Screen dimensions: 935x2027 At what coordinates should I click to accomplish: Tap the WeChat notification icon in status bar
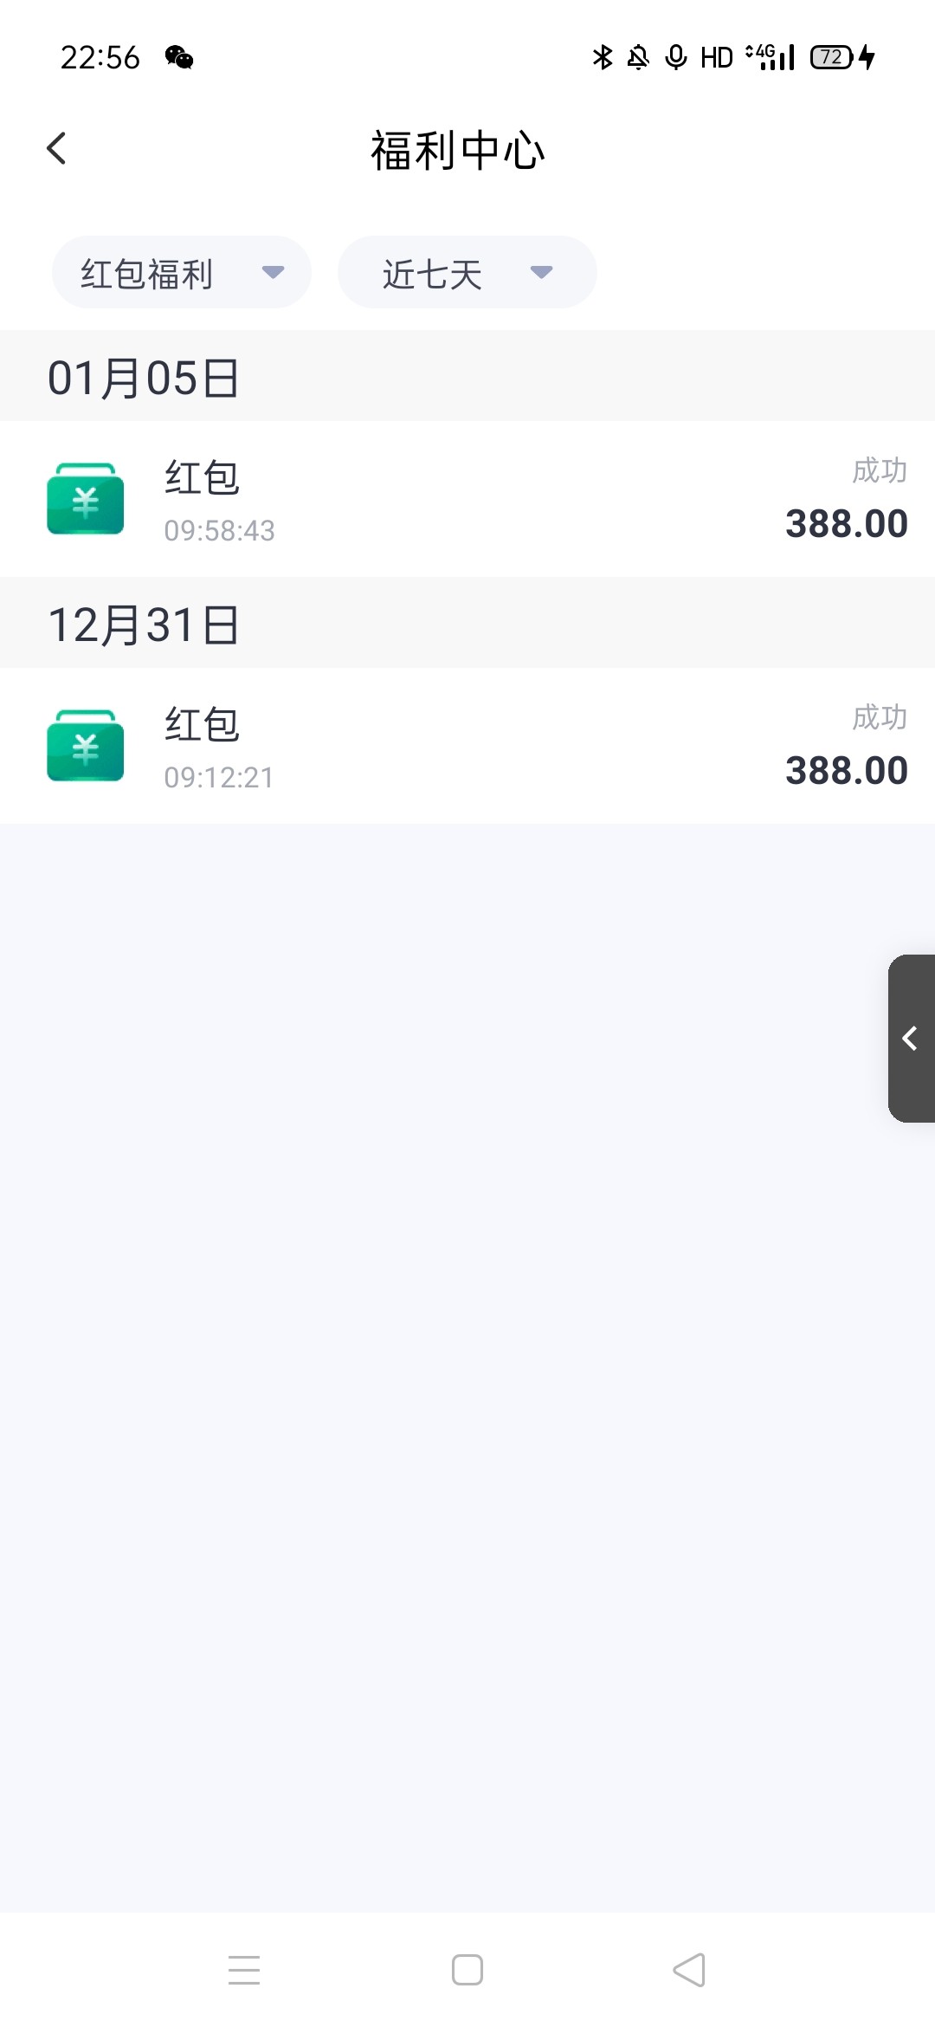179,58
